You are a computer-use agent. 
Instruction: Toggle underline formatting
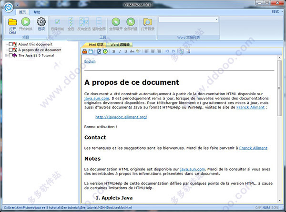[x=126, y=51]
